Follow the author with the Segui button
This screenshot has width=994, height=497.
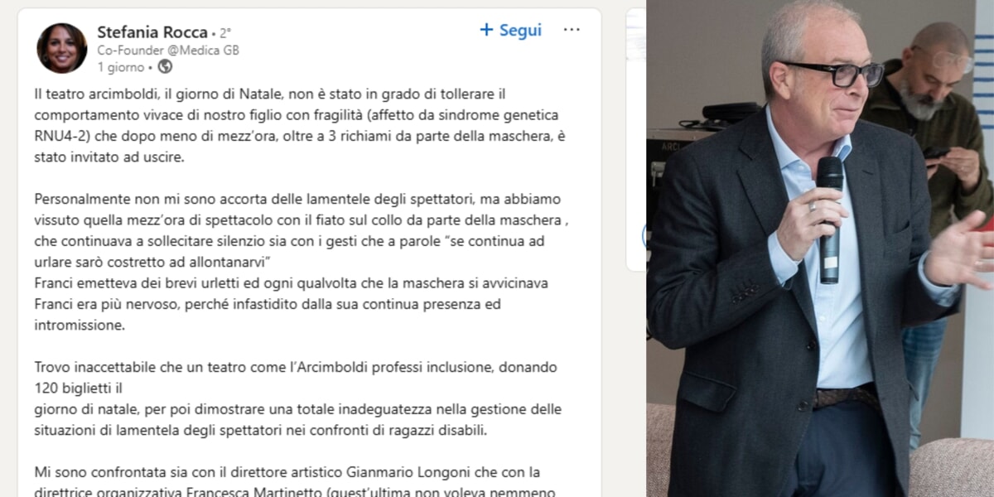click(x=511, y=30)
